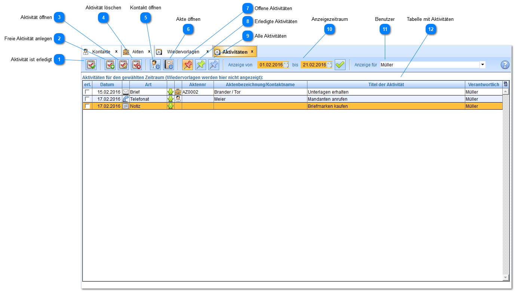Click green arrow in Brief row

[171, 92]
